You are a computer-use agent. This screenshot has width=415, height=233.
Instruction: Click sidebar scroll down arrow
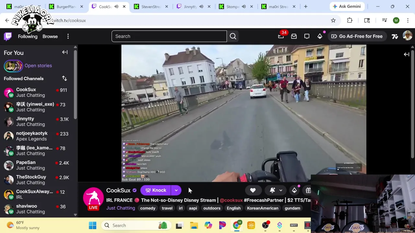(x=75, y=215)
